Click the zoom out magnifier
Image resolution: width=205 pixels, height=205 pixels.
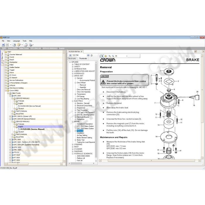pos(113,56)
